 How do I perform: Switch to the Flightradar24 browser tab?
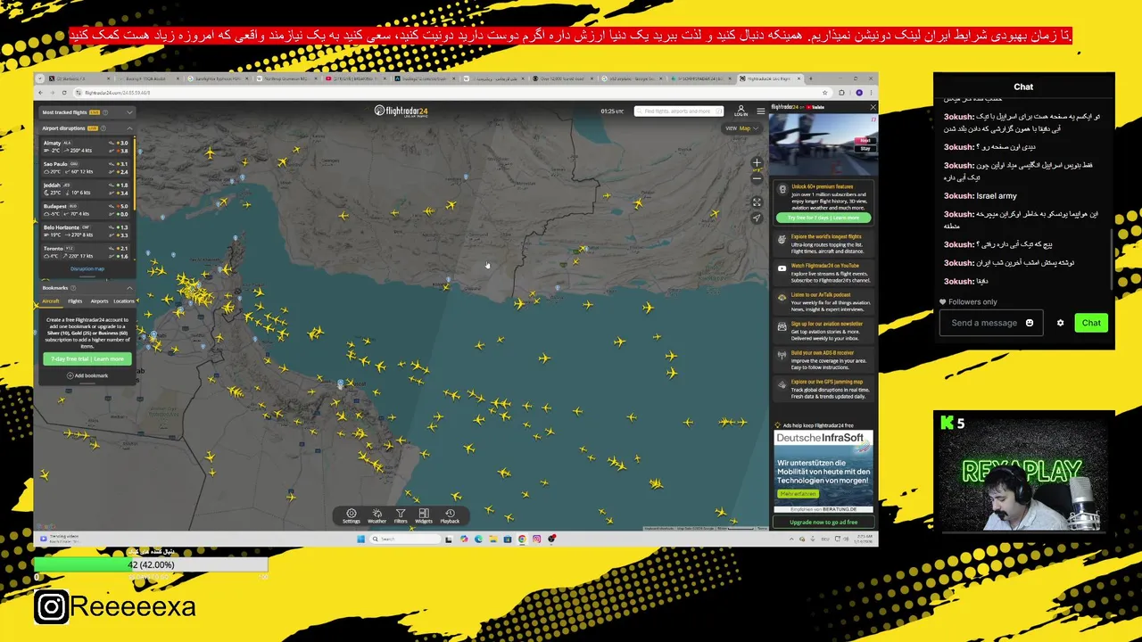(x=769, y=78)
